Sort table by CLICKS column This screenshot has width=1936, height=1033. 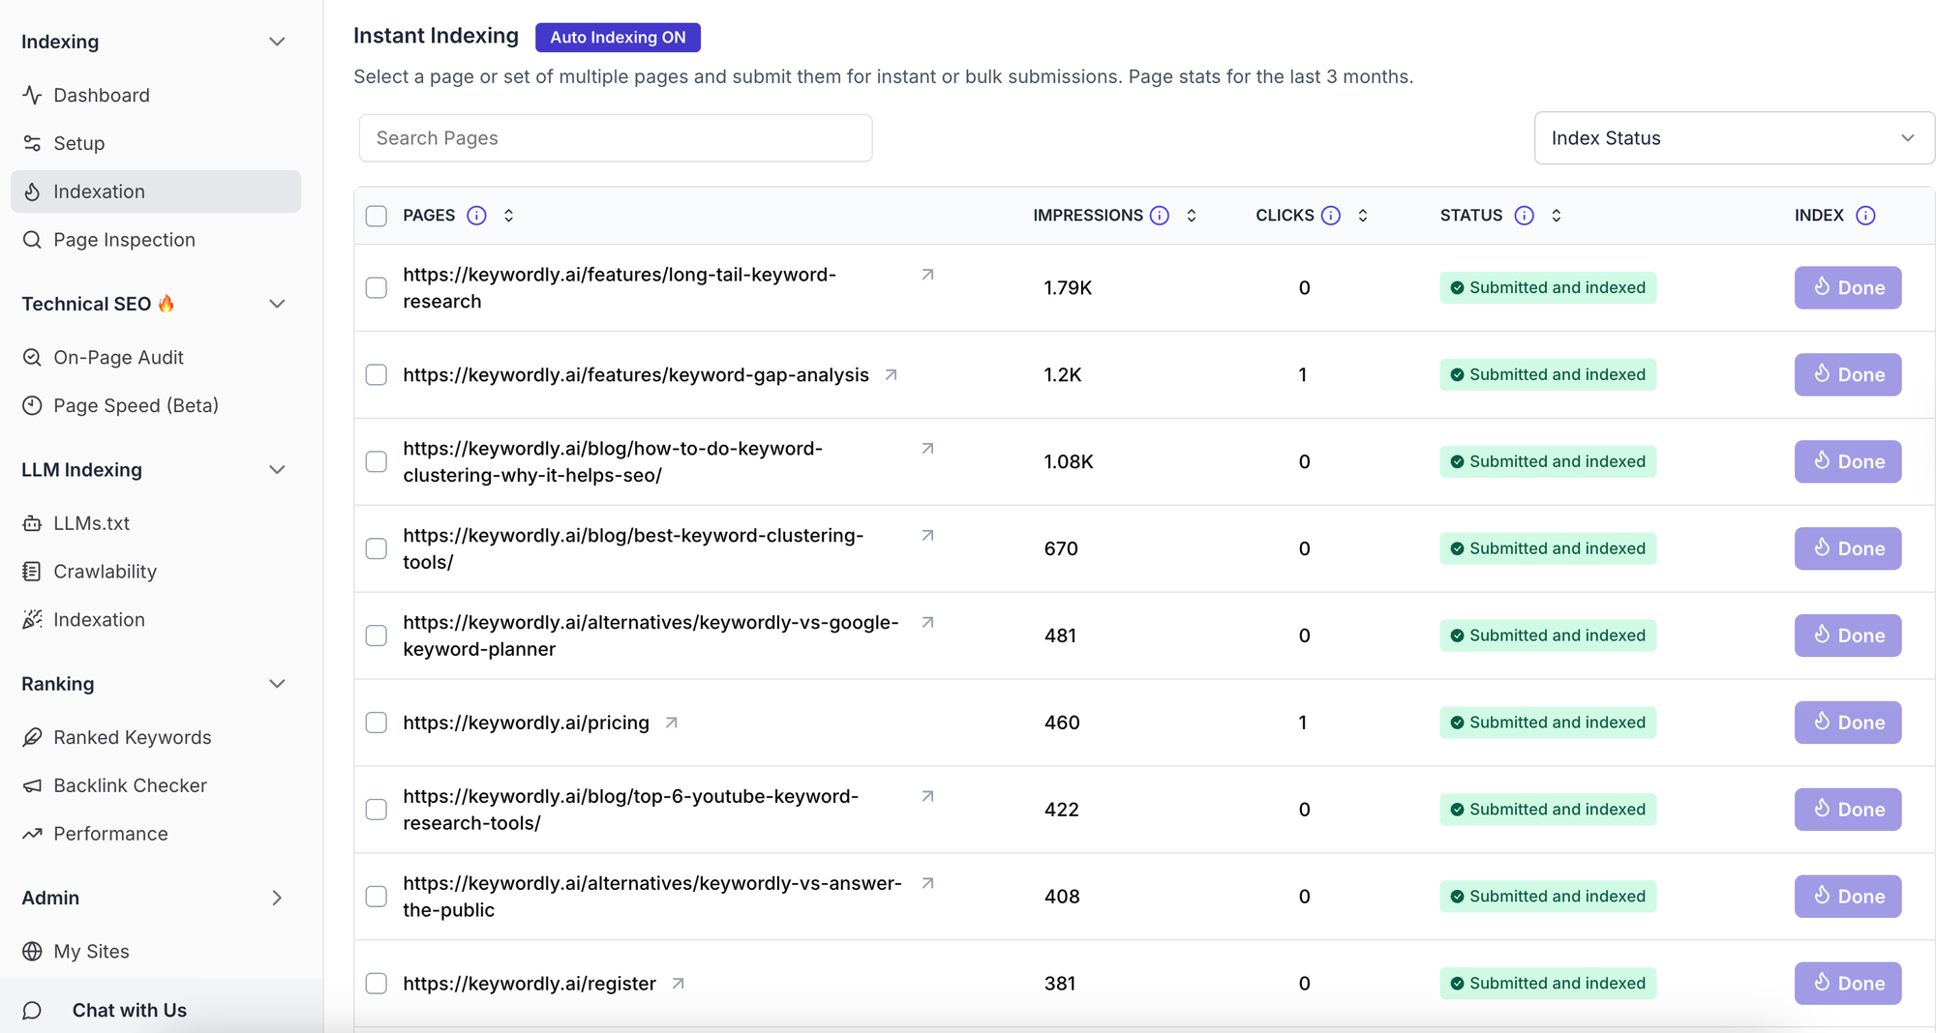click(x=1362, y=216)
